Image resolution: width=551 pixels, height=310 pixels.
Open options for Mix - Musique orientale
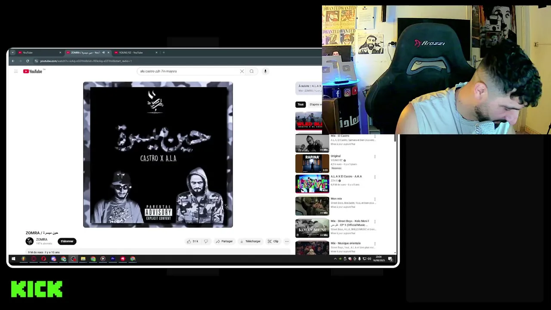(375, 244)
